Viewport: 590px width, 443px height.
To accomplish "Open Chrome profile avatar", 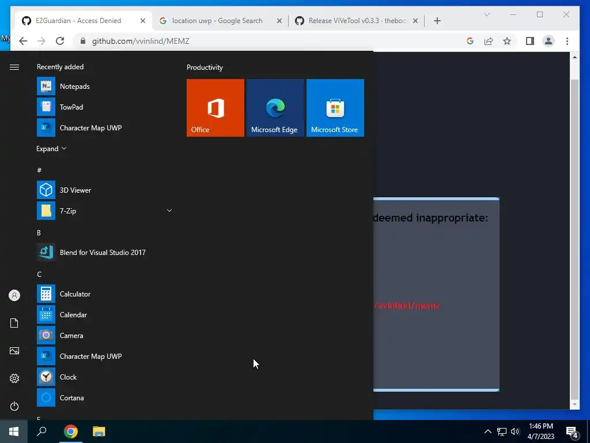I will click(549, 41).
